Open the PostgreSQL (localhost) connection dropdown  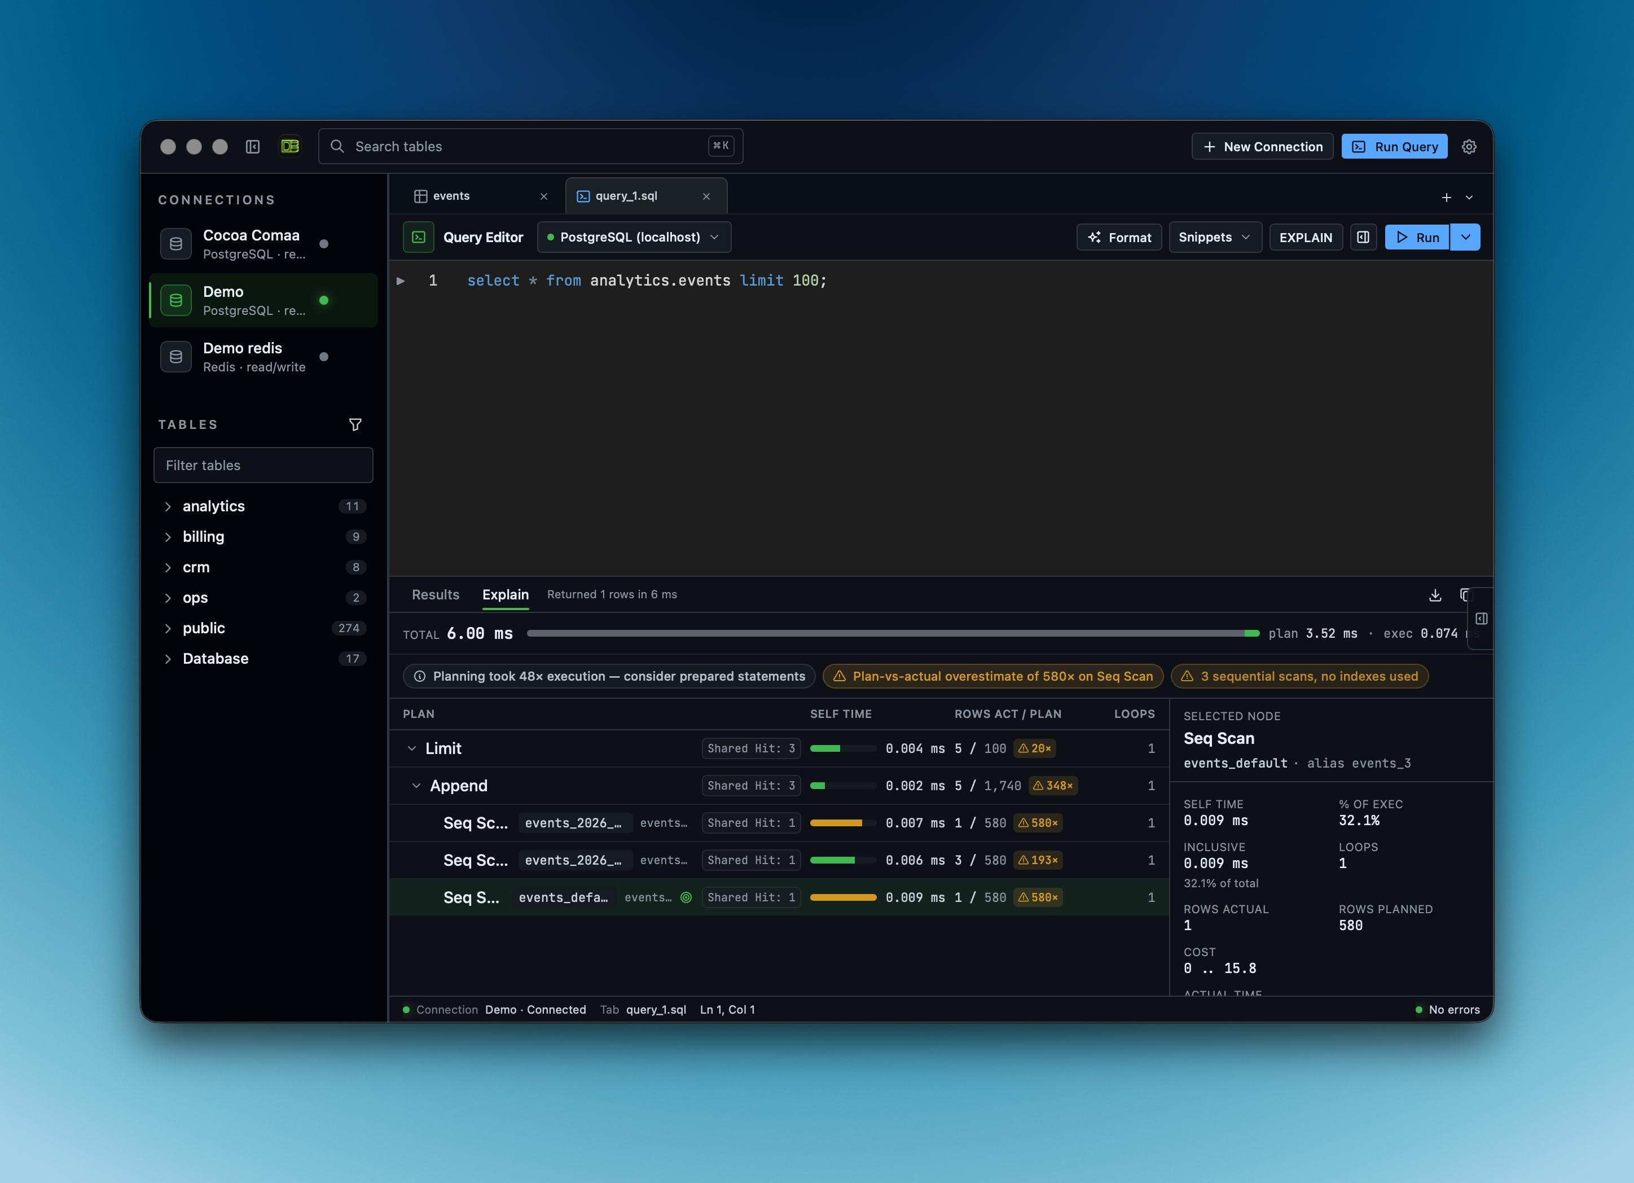pyautogui.click(x=634, y=237)
